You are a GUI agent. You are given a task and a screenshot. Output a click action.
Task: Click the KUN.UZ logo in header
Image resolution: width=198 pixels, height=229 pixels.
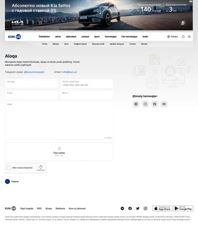[x=14, y=37]
